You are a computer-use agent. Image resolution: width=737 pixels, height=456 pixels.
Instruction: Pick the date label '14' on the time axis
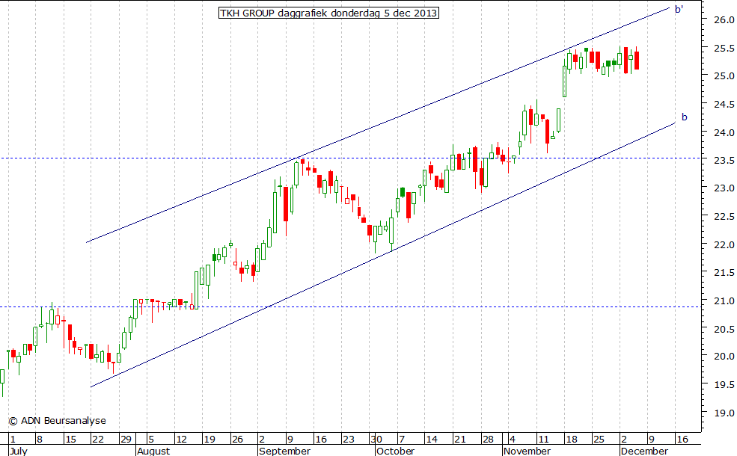[x=432, y=440]
